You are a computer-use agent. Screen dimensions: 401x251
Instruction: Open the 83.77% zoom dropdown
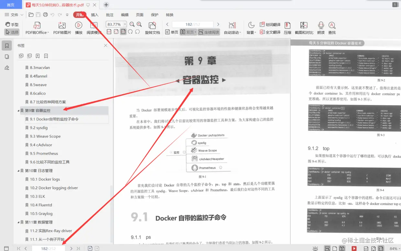[x=125, y=24]
